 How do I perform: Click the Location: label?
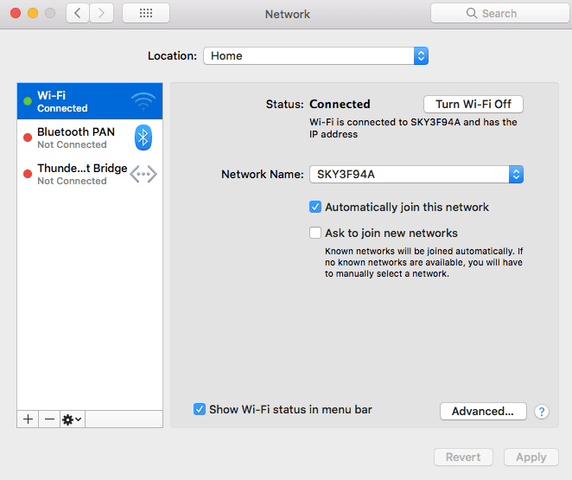tap(172, 56)
